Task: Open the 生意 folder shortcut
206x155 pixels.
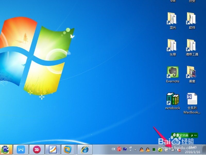Action: click(172, 48)
